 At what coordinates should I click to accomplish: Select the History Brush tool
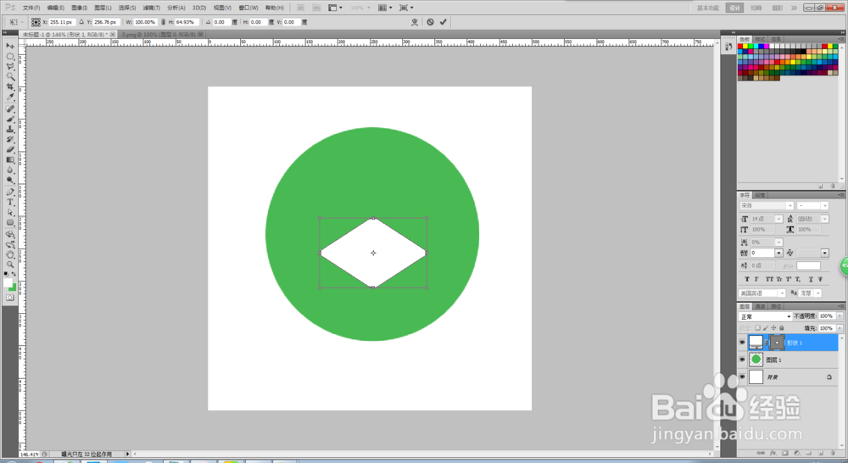point(9,140)
